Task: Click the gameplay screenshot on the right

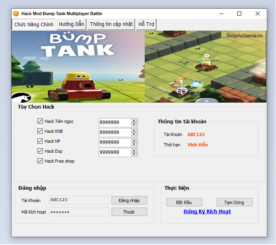Action: [x=206, y=67]
